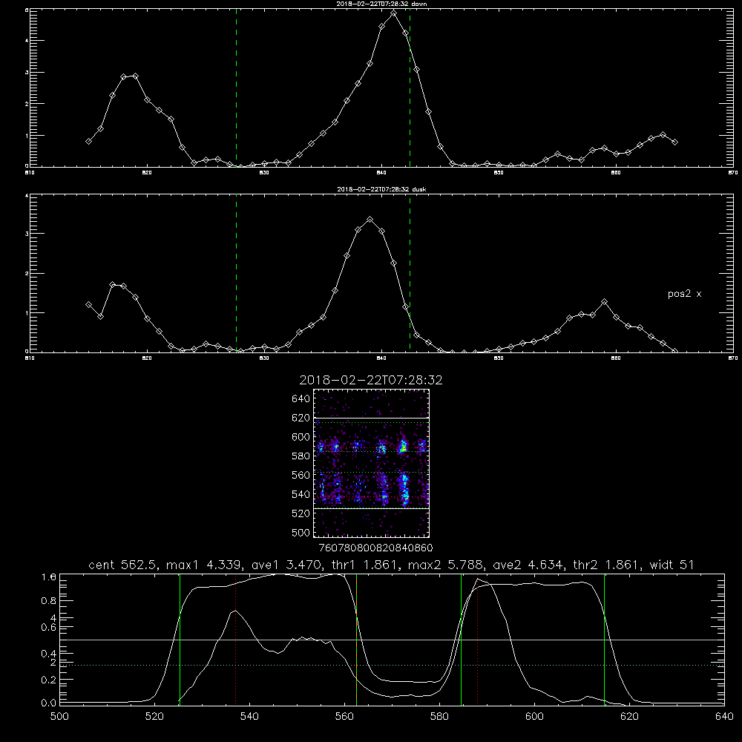Open the color spectral image thumbnail
Screen dimensions: 742x742
[x=372, y=463]
